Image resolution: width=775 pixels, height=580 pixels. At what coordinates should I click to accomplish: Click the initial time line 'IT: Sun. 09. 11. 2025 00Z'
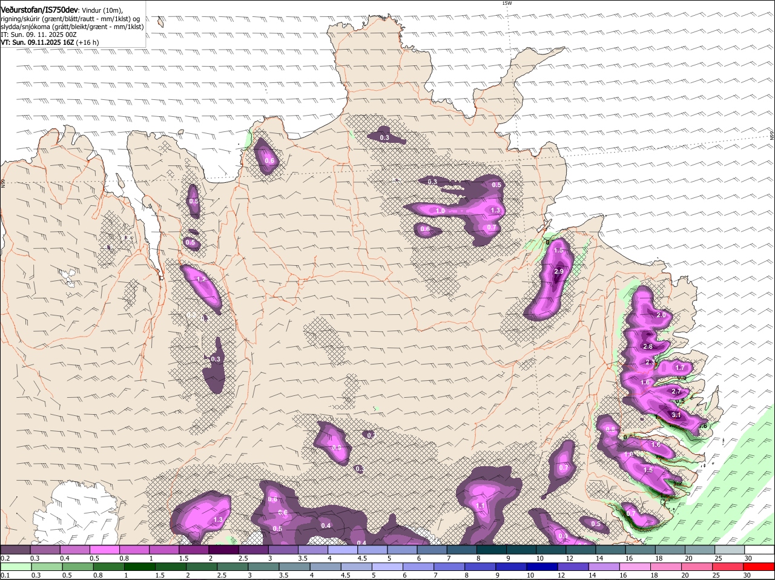pos(39,35)
